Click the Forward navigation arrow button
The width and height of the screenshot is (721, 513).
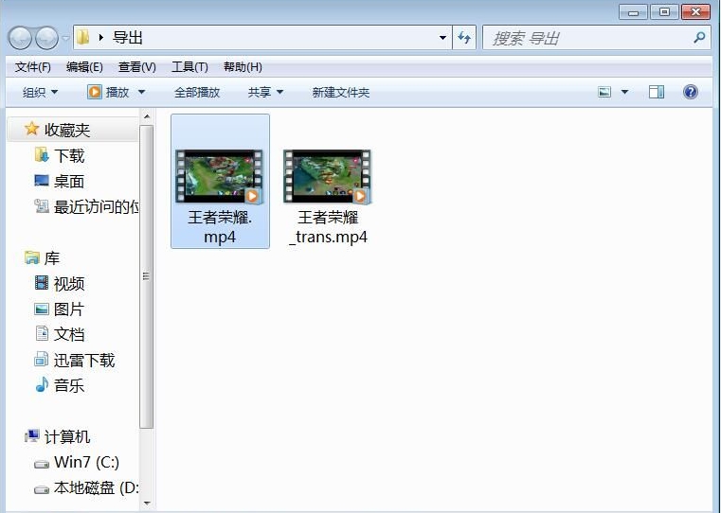click(x=47, y=38)
